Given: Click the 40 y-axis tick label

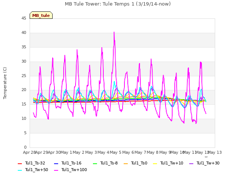Looking at the screenshot, I should pos(24,33).
